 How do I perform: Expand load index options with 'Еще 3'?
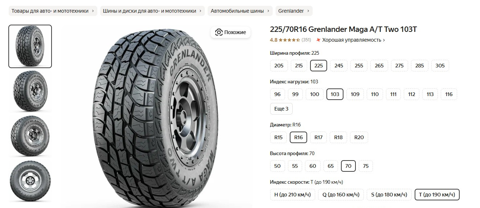click(281, 109)
